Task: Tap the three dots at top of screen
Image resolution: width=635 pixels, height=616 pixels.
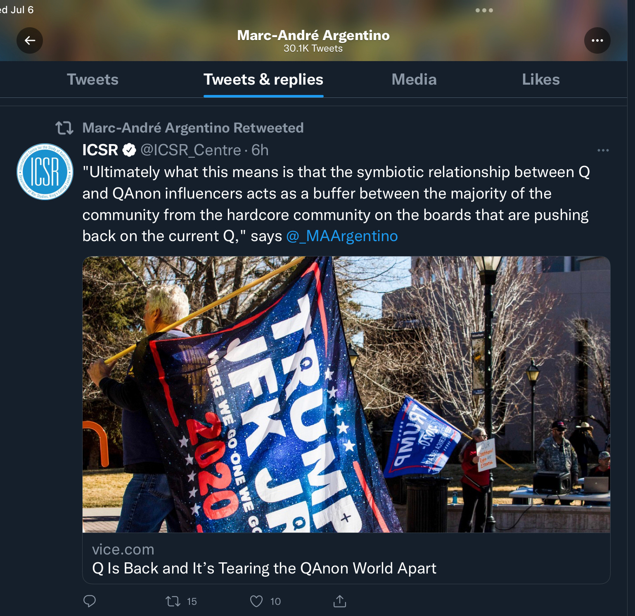Action: coord(484,10)
